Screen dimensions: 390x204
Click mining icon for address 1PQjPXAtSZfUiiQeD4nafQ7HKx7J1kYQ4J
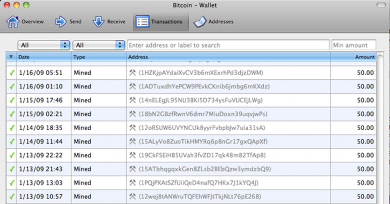click(x=132, y=183)
